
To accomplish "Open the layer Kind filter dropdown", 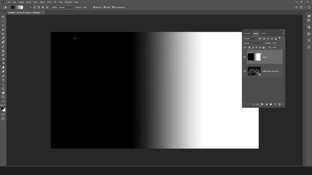I will click(x=251, y=39).
